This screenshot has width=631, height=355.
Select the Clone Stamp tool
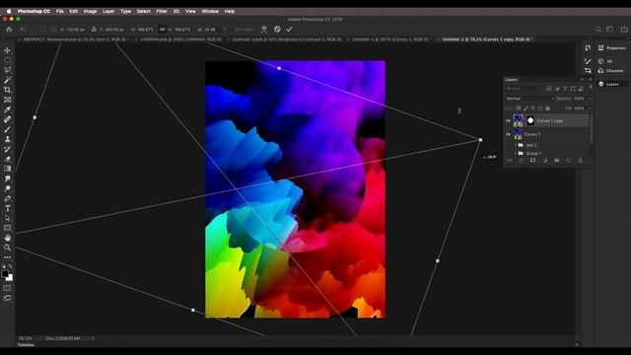(x=7, y=139)
